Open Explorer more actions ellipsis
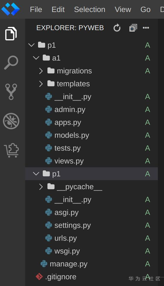The height and width of the screenshot is (286, 164). tap(146, 28)
